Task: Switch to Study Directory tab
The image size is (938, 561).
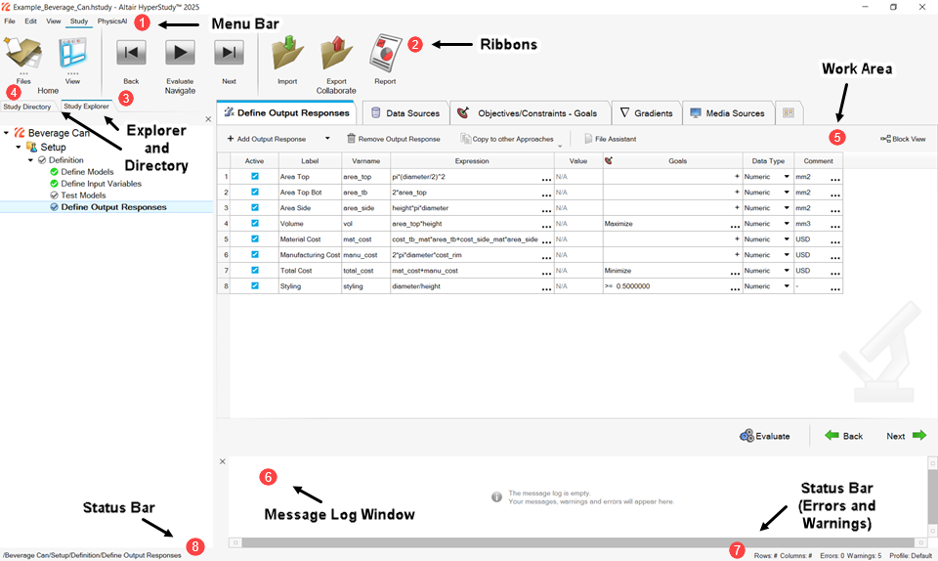Action: point(27,107)
